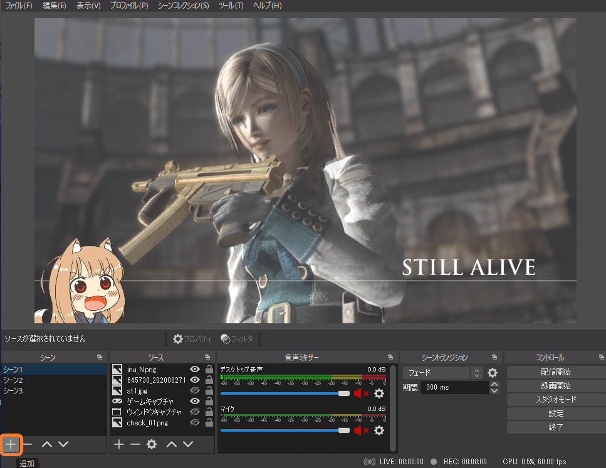The height and width of the screenshot is (468, 606).
Task: Open マイク audio settings gear
Action: coord(379,430)
